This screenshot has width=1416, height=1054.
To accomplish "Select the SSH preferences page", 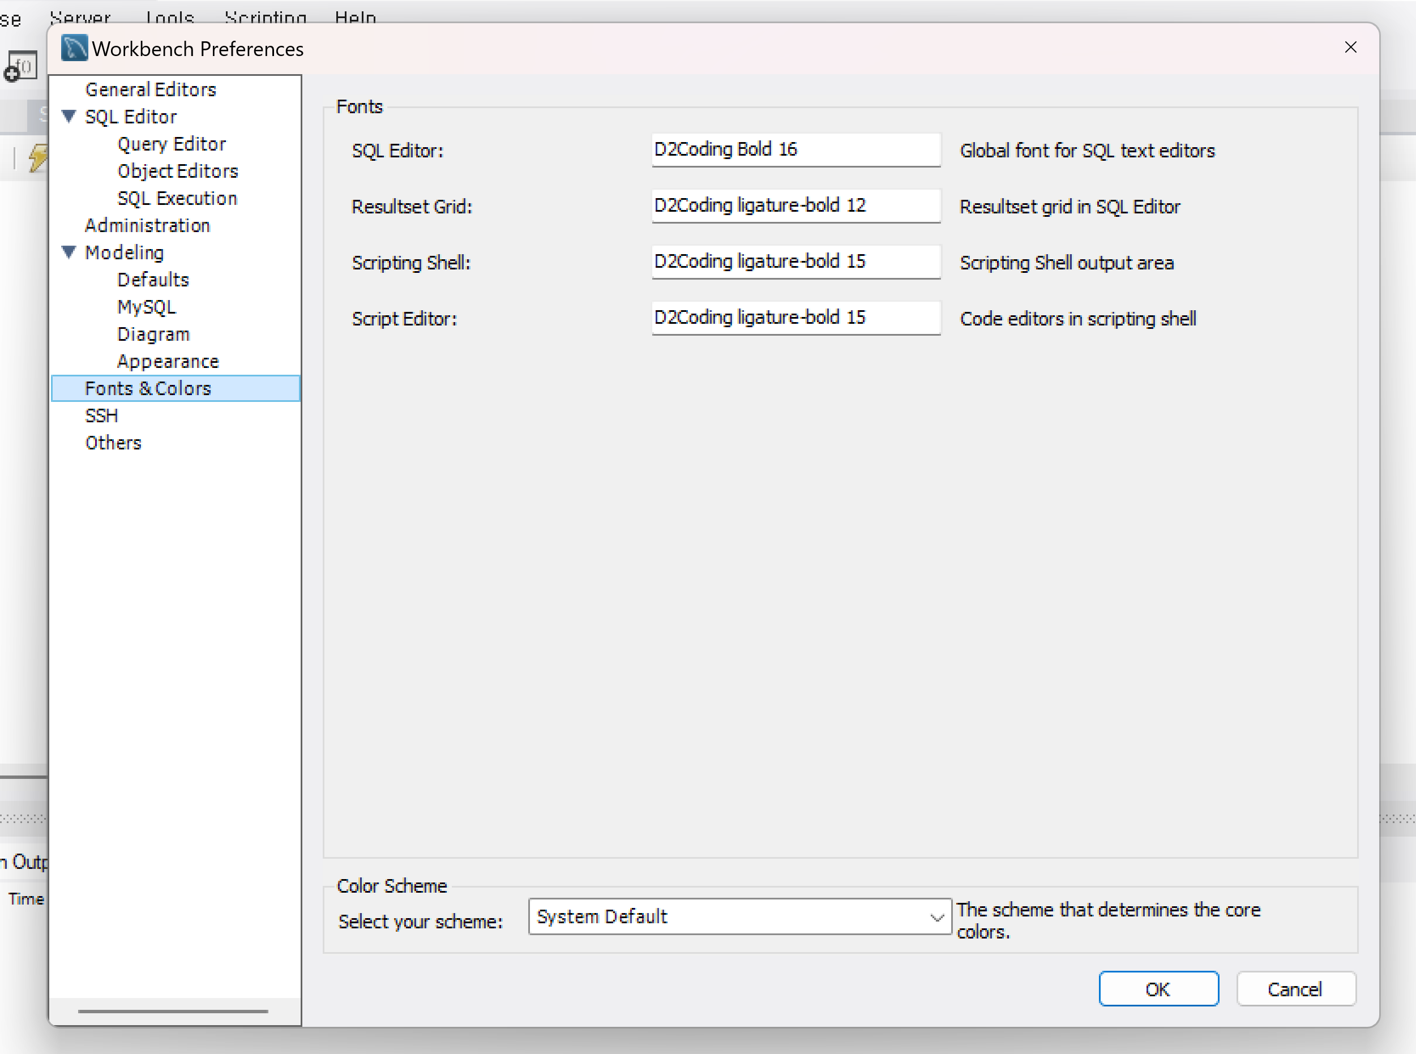I will (x=101, y=415).
